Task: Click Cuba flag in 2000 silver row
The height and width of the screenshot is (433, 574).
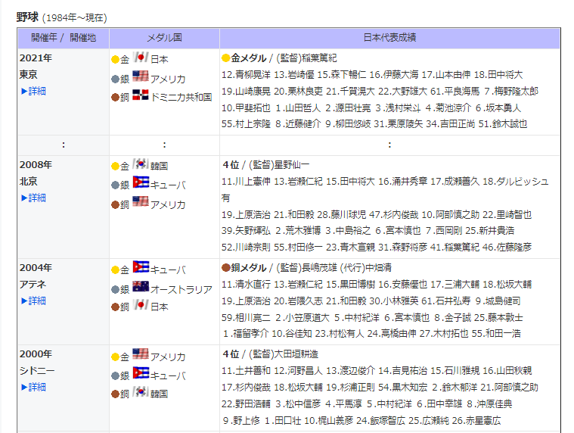Action: tap(141, 373)
